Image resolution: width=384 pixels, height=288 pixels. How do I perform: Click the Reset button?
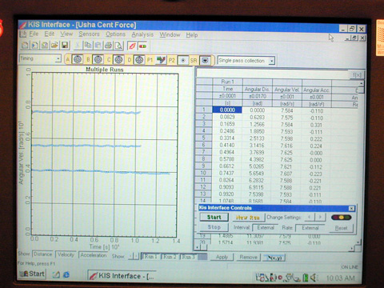pyautogui.click(x=342, y=228)
